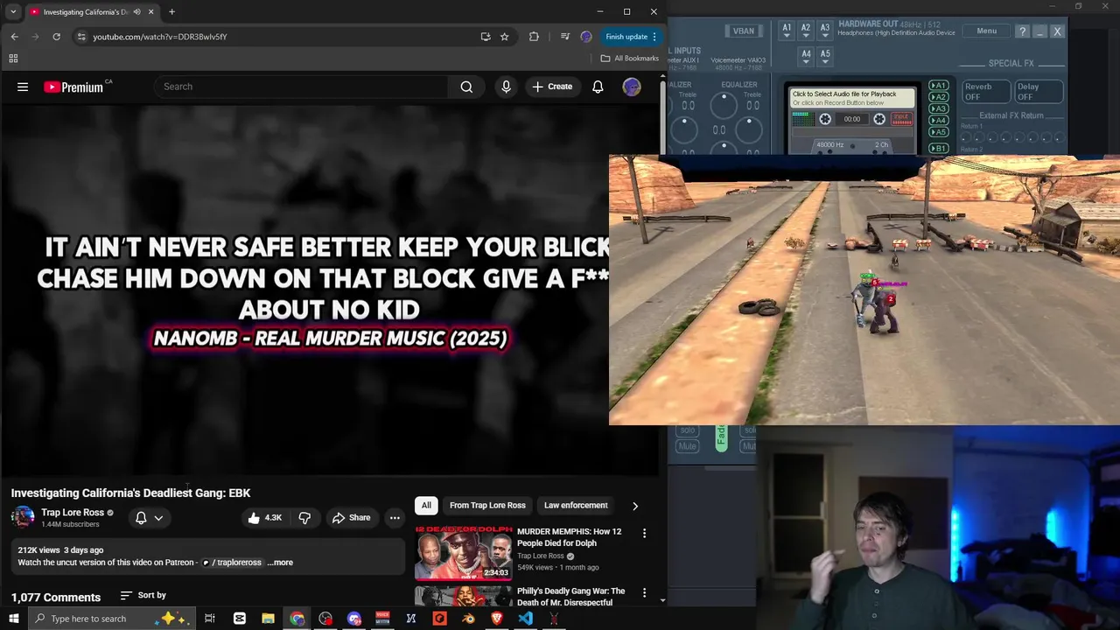Open a new Chrome tab

pyautogui.click(x=171, y=12)
